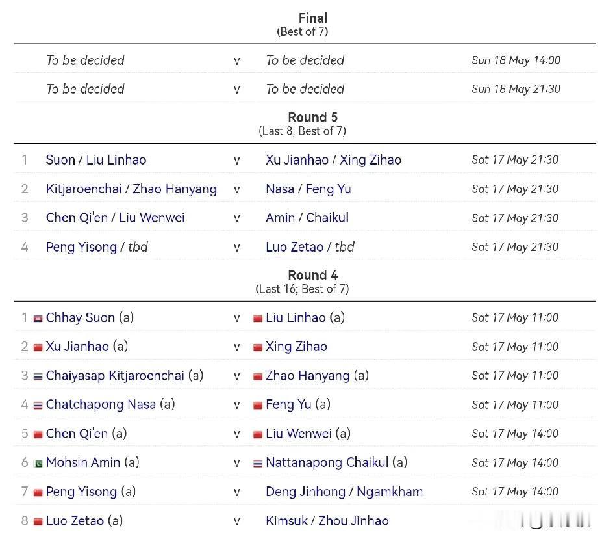The width and height of the screenshot is (604, 541).
Task: Click Xing Zihao in Round 5 match 1
Action: 370,160
